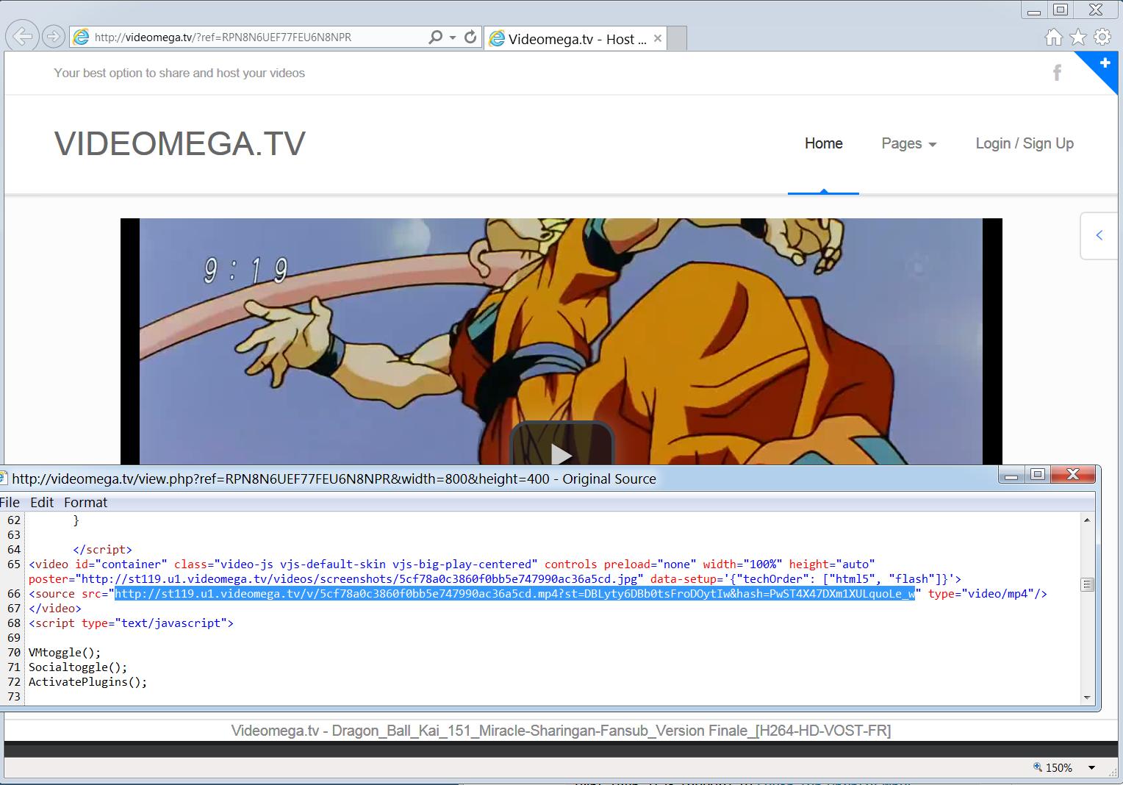
Task: Click the zoom level 150% indicator
Action: [1052, 767]
